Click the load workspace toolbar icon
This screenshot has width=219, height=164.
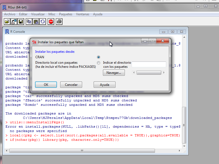[14, 22]
